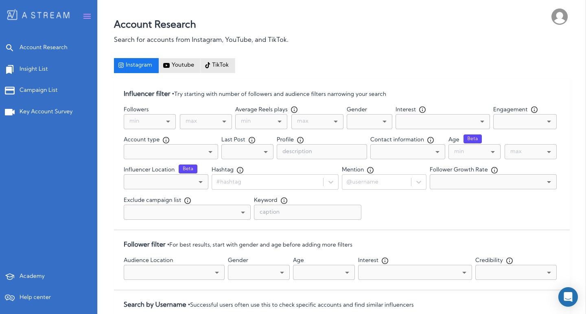Click the hamburger menu icon in the sidebar
586x314 pixels.
click(x=87, y=16)
